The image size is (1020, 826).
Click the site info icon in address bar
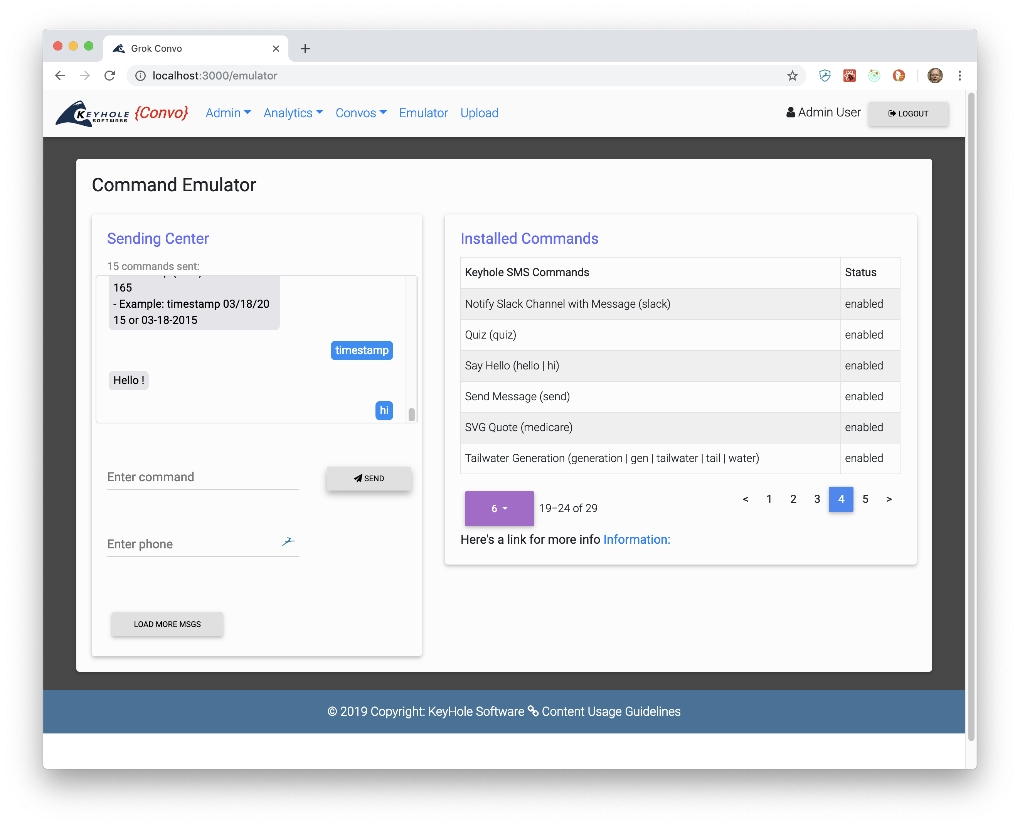[x=140, y=76]
